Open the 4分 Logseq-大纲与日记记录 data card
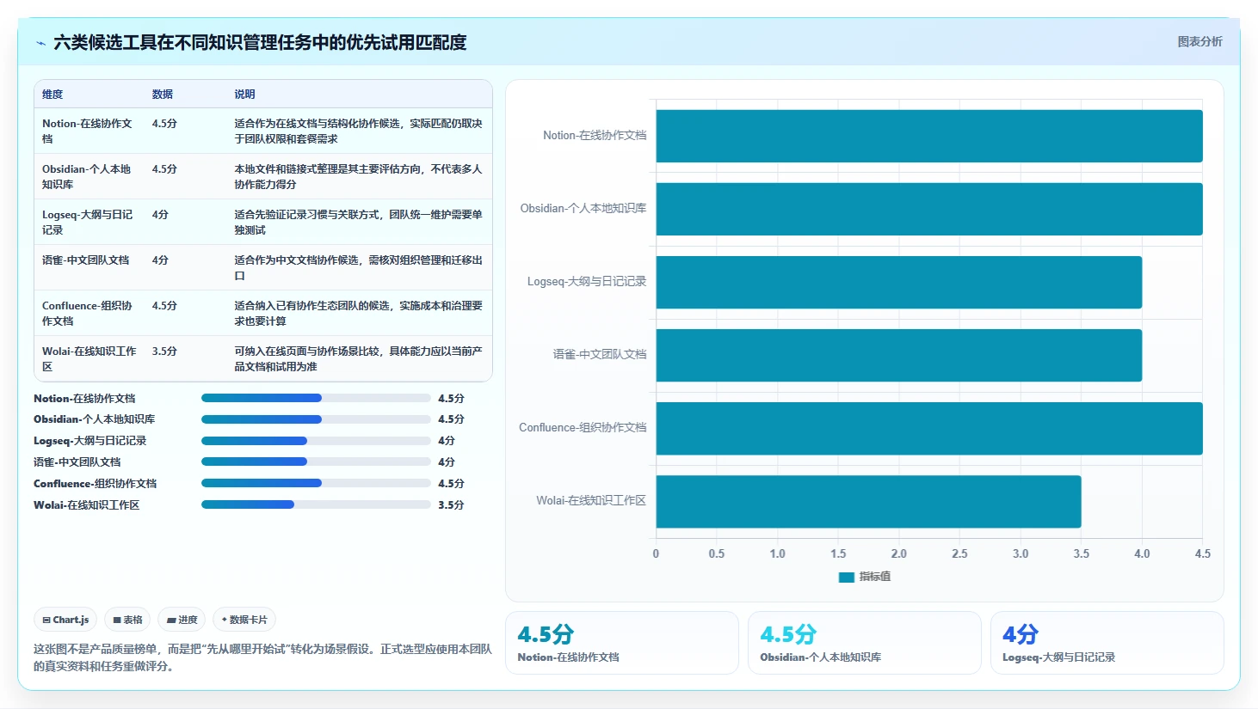The image size is (1258, 709). (x=1107, y=643)
